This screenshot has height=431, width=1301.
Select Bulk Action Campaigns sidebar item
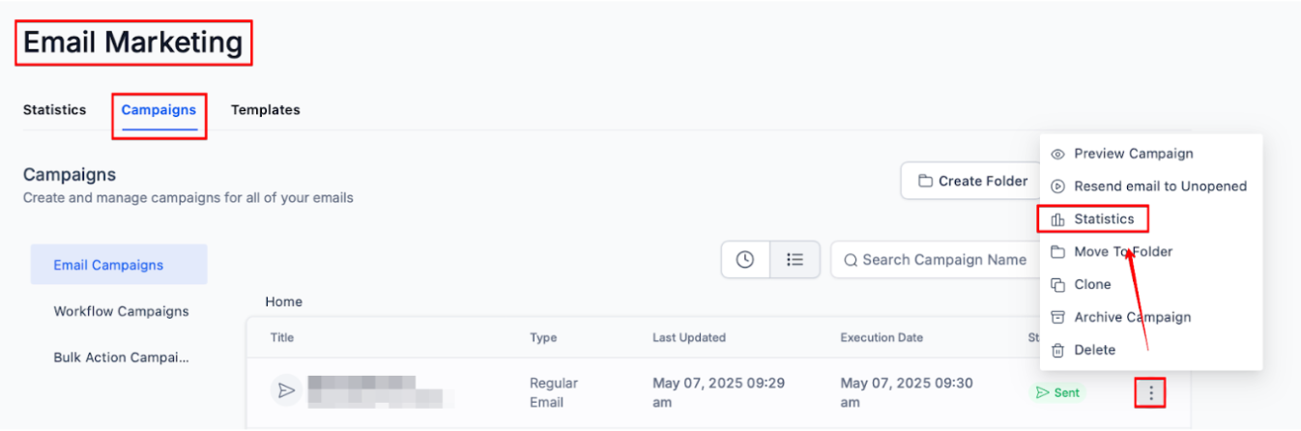click(x=121, y=358)
